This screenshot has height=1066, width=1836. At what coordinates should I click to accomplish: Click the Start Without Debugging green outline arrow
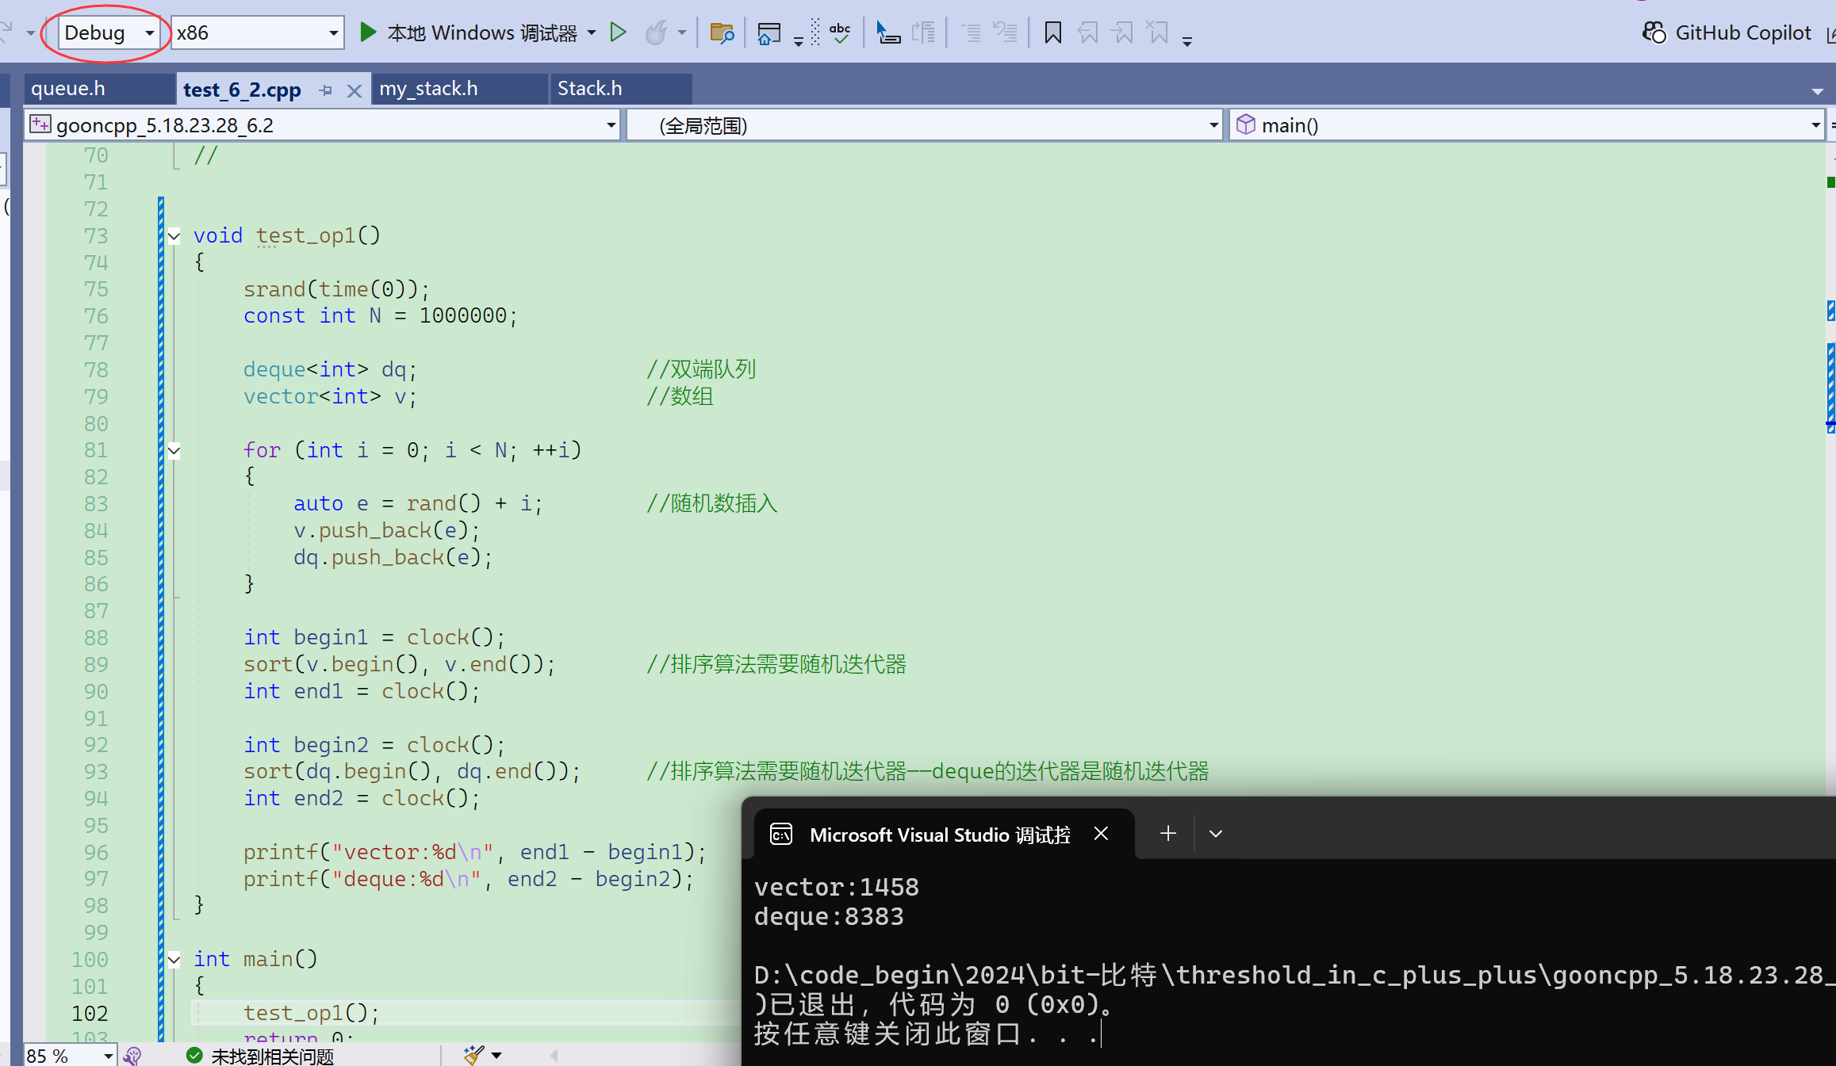point(618,32)
